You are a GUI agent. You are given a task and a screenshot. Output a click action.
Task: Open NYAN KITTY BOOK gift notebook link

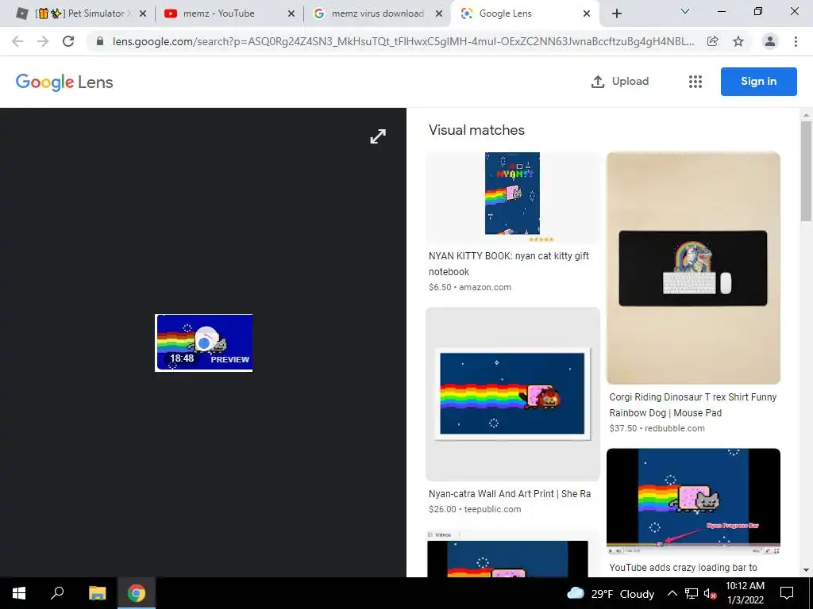(509, 263)
